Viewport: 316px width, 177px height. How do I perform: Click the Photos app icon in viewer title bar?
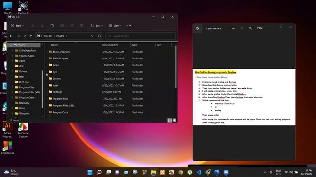pos(197,29)
